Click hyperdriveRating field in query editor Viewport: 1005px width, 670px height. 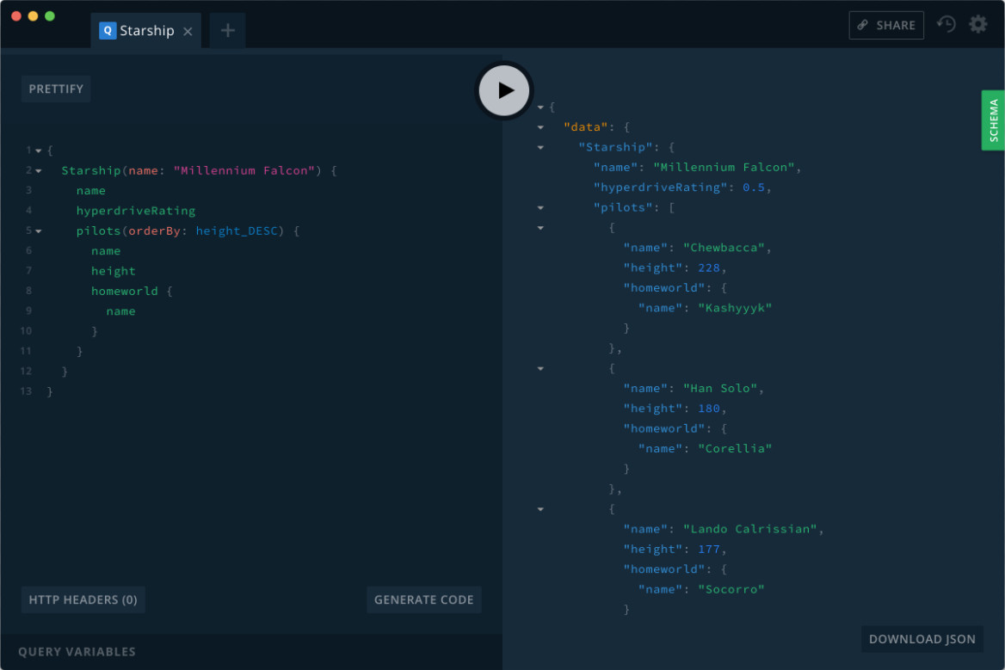136,211
